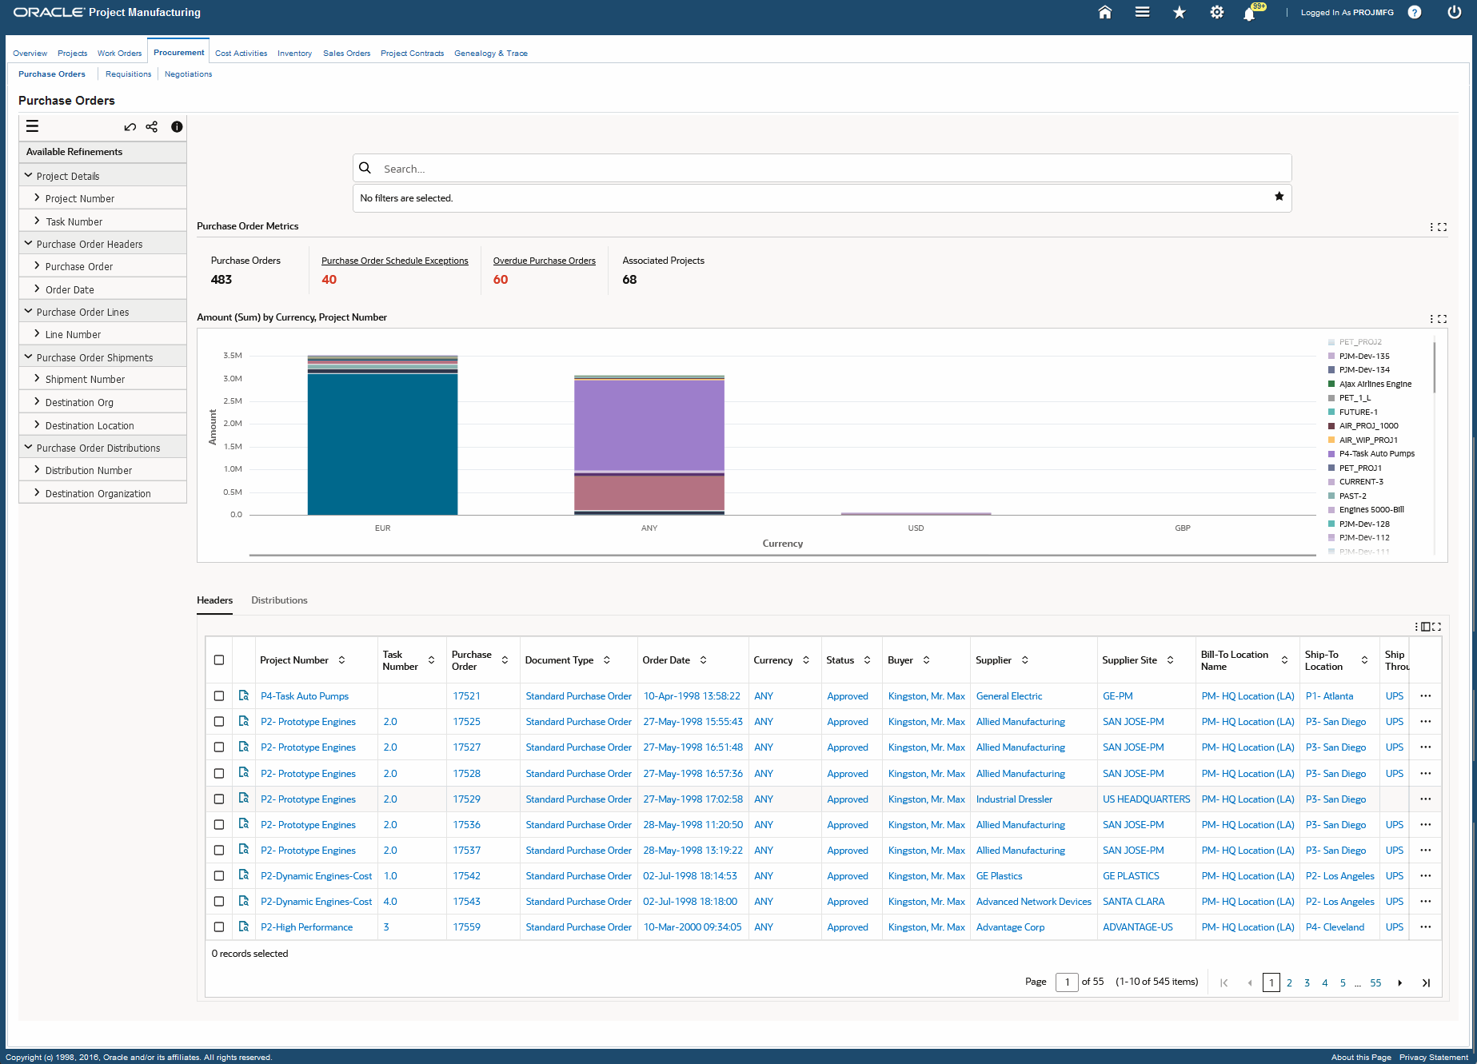Open results table column chooser icon
Viewport: 1477px width, 1064px height.
click(1425, 627)
